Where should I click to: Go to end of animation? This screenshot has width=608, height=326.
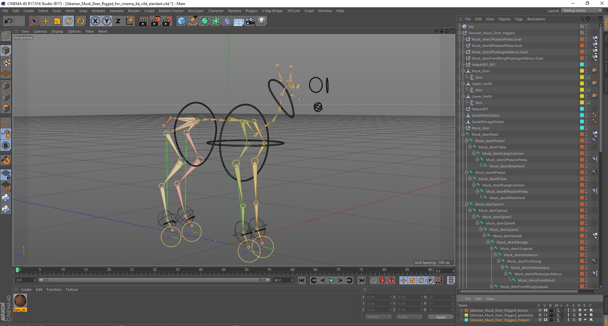361,280
